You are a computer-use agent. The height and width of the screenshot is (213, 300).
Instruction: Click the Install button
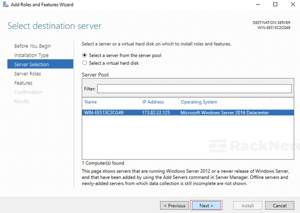(x=248, y=205)
